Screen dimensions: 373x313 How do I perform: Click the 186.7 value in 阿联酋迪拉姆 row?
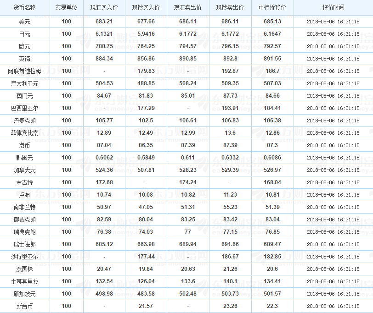(x=272, y=71)
